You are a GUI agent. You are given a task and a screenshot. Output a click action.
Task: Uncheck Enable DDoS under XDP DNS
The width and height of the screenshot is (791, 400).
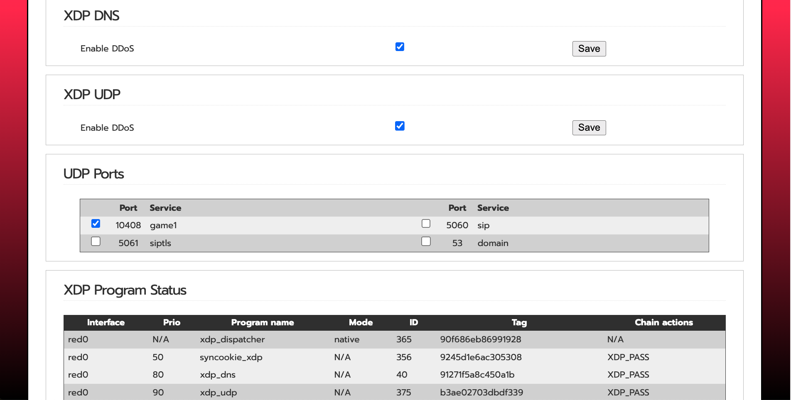(400, 47)
